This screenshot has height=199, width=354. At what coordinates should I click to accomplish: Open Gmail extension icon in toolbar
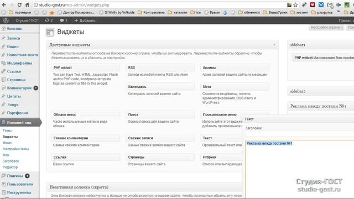coord(330,5)
